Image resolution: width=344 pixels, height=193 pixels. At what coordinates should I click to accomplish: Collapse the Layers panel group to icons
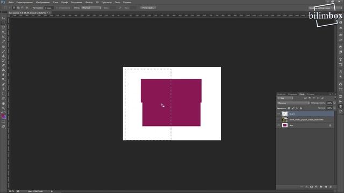coord(331,94)
